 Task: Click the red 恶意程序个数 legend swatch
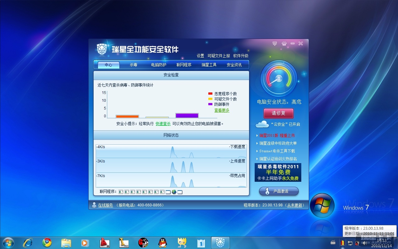tap(210, 94)
